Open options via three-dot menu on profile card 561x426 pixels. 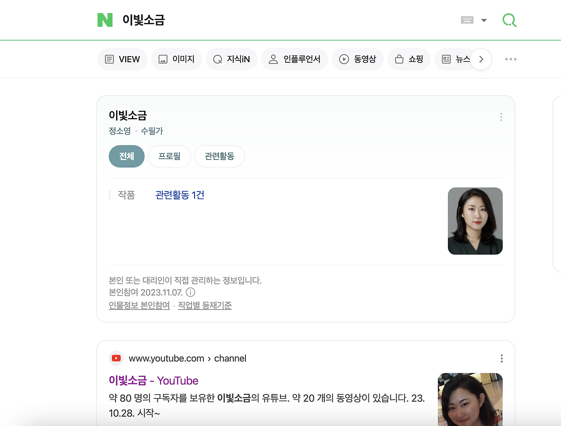click(x=501, y=117)
